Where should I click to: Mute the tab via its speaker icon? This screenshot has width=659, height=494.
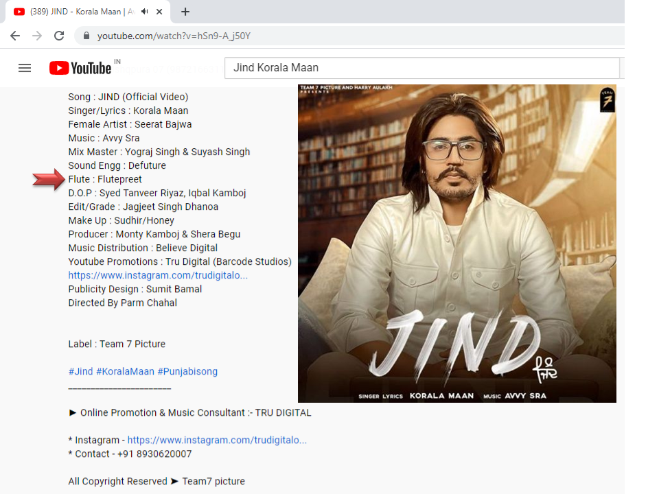pos(145,12)
